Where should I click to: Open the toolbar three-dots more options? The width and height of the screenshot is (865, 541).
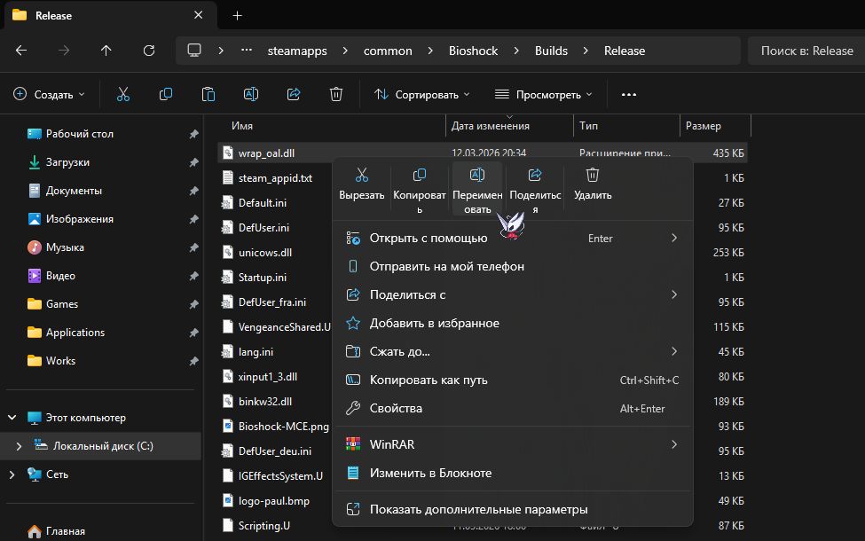tap(629, 94)
